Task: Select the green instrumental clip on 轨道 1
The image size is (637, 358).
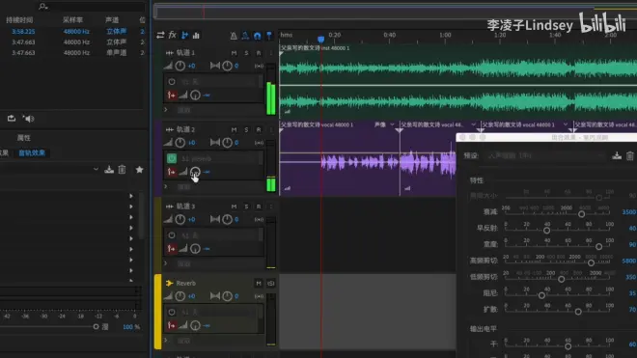Action: pos(458,83)
